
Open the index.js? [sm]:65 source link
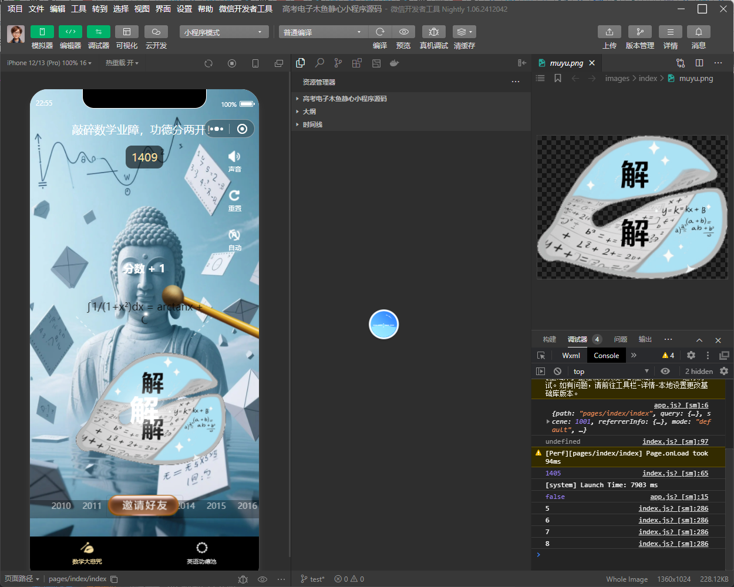[675, 473]
